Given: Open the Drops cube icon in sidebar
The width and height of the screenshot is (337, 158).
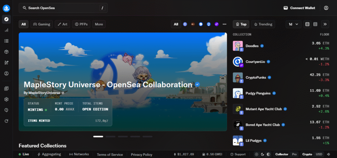Looking at the screenshot, I should pos(7,52).
